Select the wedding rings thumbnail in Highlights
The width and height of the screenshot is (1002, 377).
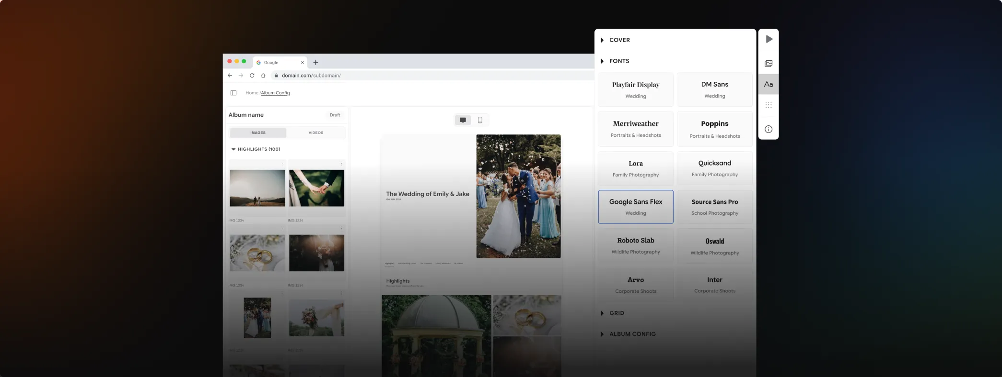point(257,253)
